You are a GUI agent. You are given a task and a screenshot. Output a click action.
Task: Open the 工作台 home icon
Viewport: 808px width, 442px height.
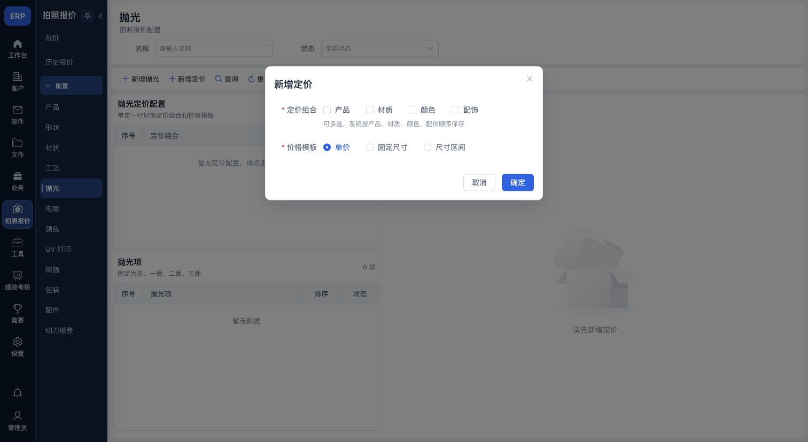point(18,44)
